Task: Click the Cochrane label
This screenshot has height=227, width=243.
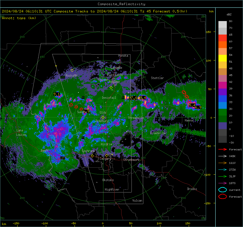Action: pyautogui.click(x=88, y=151)
